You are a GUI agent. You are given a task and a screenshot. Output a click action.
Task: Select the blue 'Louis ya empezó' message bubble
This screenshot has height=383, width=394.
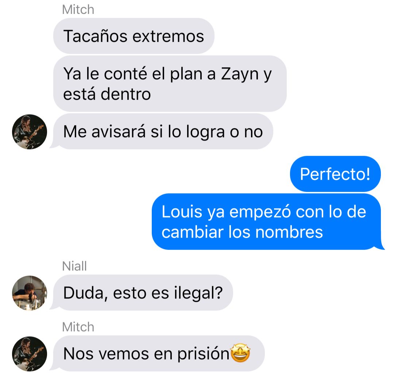tap(268, 221)
